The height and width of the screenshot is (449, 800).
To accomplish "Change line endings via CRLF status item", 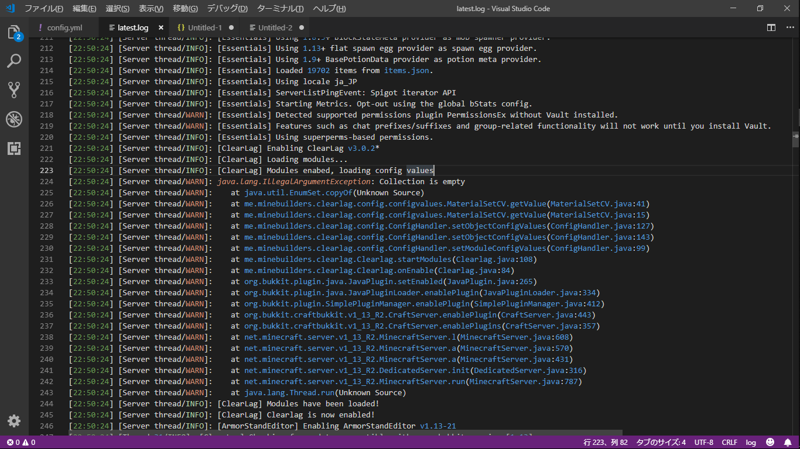I will pos(730,443).
